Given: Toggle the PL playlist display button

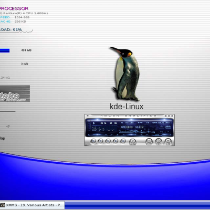Looking at the screenshot, I should [168, 132].
